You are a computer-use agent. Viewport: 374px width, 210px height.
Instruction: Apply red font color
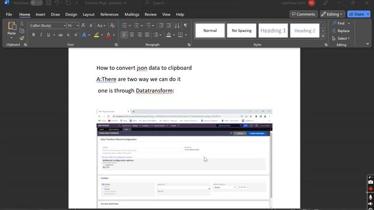pyautogui.click(x=108, y=35)
